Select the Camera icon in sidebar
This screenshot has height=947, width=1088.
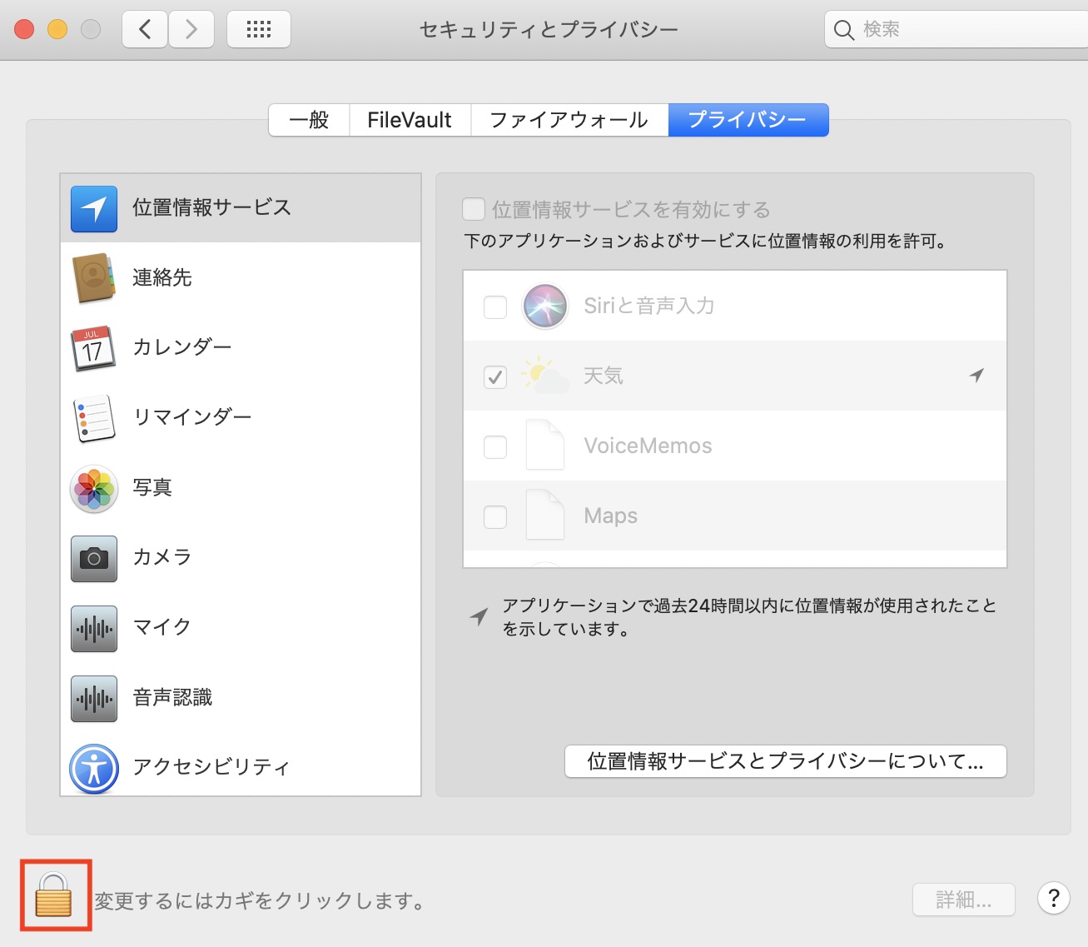(x=94, y=558)
